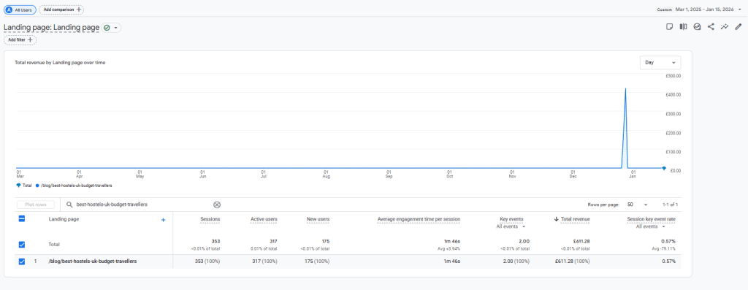Open the Rows per page dropdown
The width and height of the screenshot is (748, 290).
[637, 205]
